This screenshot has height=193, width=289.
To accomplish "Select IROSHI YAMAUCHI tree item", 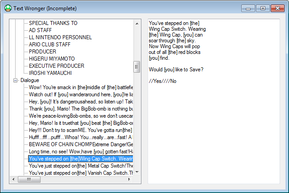I will coord(50,73).
